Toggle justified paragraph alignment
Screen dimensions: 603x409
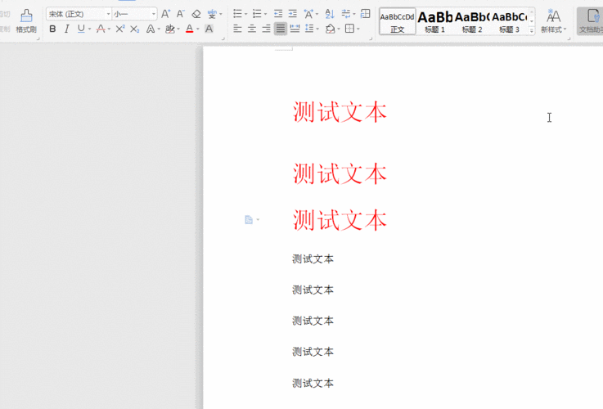(281, 29)
